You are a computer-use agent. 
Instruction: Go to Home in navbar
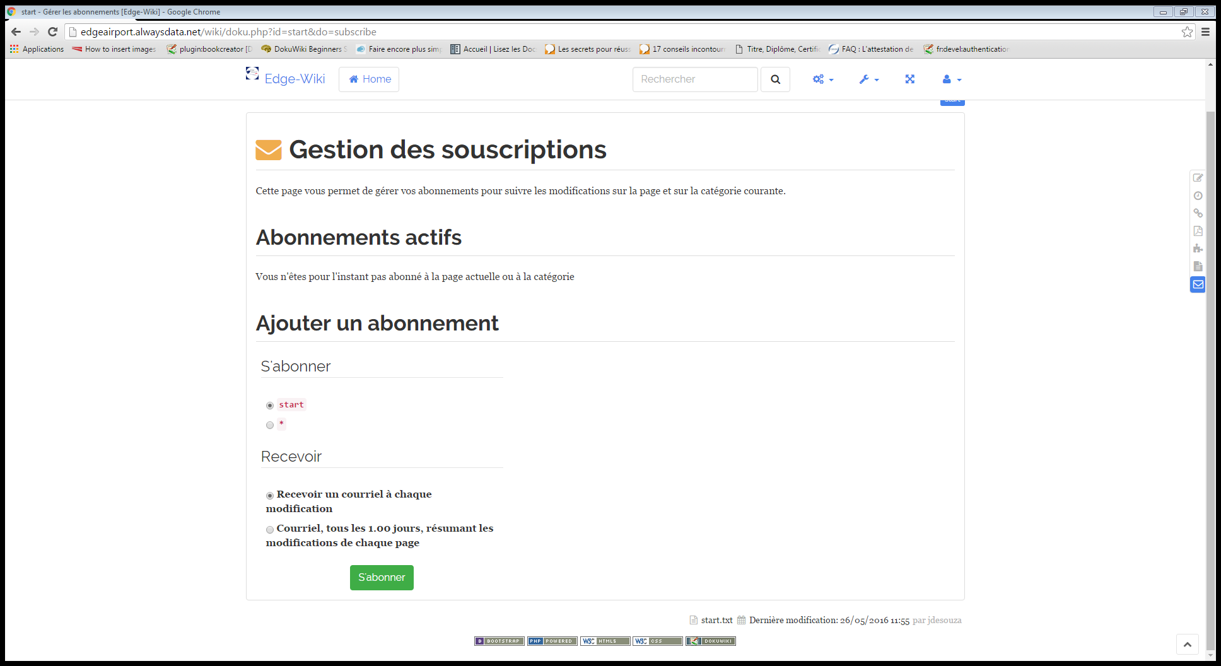(369, 79)
